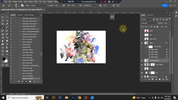This screenshot has width=178, height=100.
Task: Open the Filter menu
Action: (36, 2)
